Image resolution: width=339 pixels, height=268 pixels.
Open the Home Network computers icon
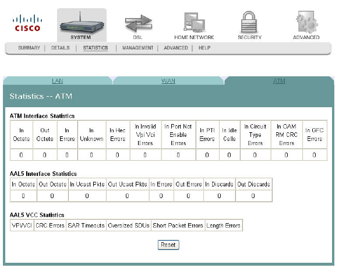click(x=194, y=23)
